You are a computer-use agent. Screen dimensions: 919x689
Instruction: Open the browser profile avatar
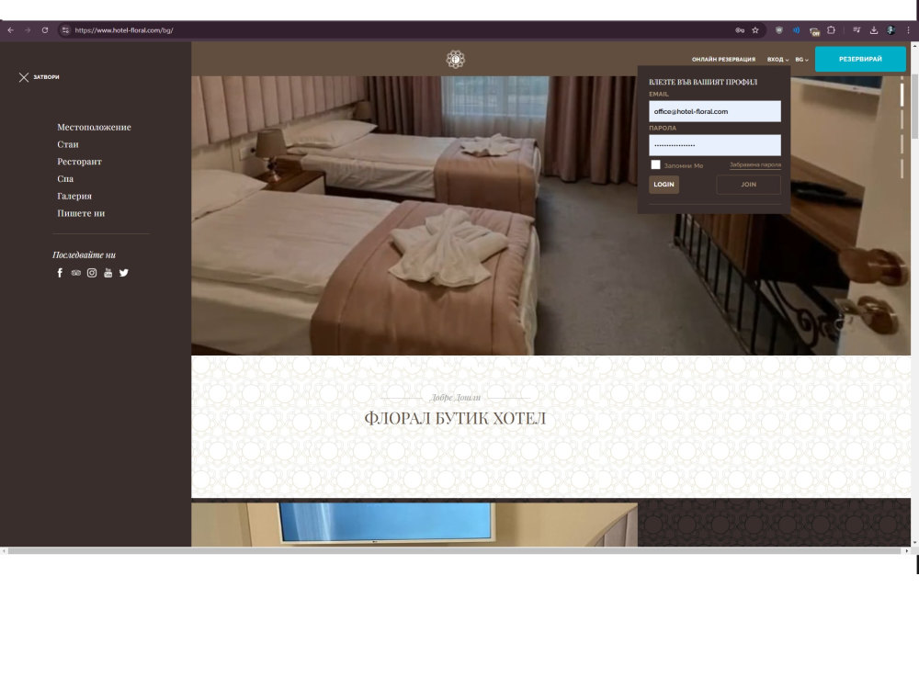pos(891,30)
